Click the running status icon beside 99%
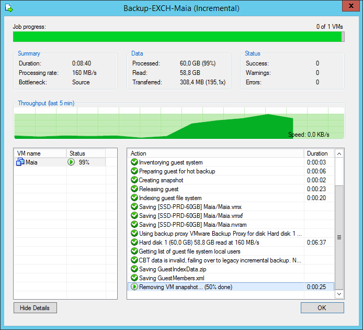 pos(71,162)
